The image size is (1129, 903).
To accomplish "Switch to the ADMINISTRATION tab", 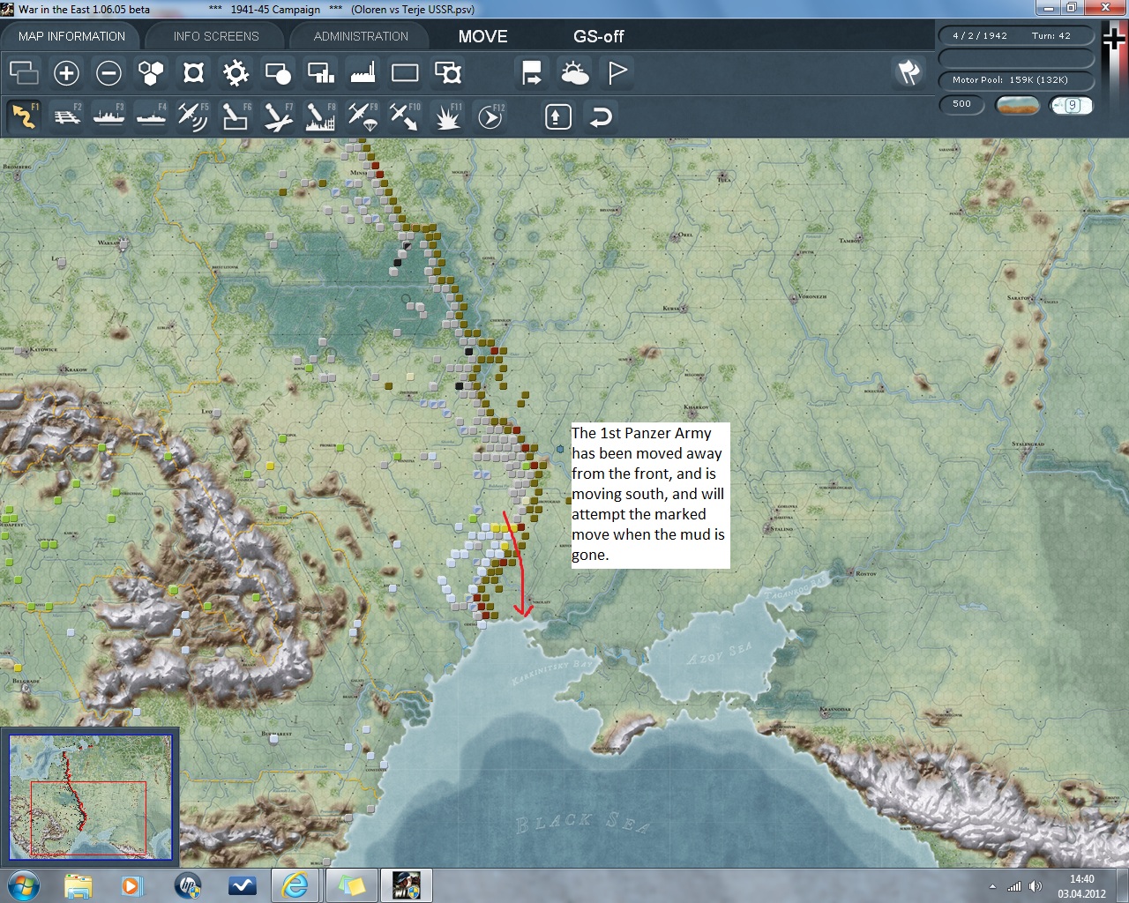I will [361, 36].
